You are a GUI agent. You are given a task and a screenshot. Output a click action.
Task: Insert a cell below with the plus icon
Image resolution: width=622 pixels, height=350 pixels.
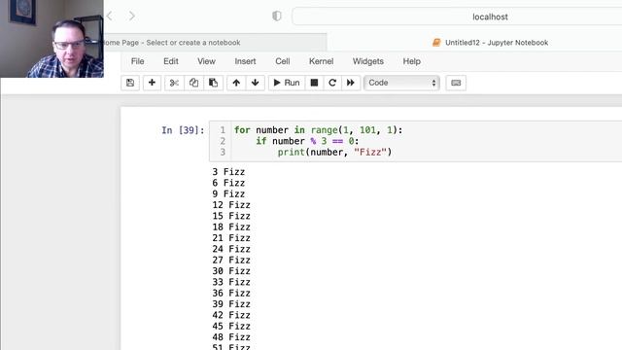click(152, 83)
